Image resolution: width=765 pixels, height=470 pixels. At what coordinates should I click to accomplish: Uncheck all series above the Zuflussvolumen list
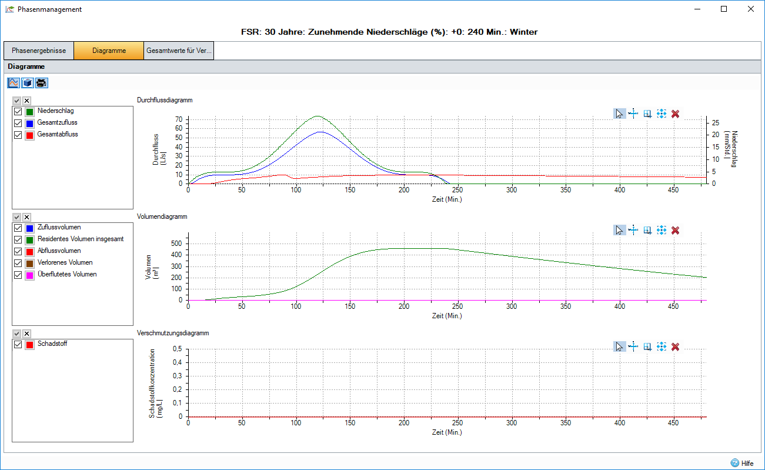tap(26, 218)
